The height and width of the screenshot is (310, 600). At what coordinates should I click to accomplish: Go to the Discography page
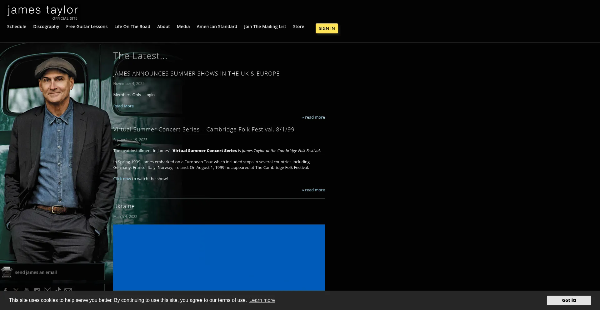tap(46, 27)
